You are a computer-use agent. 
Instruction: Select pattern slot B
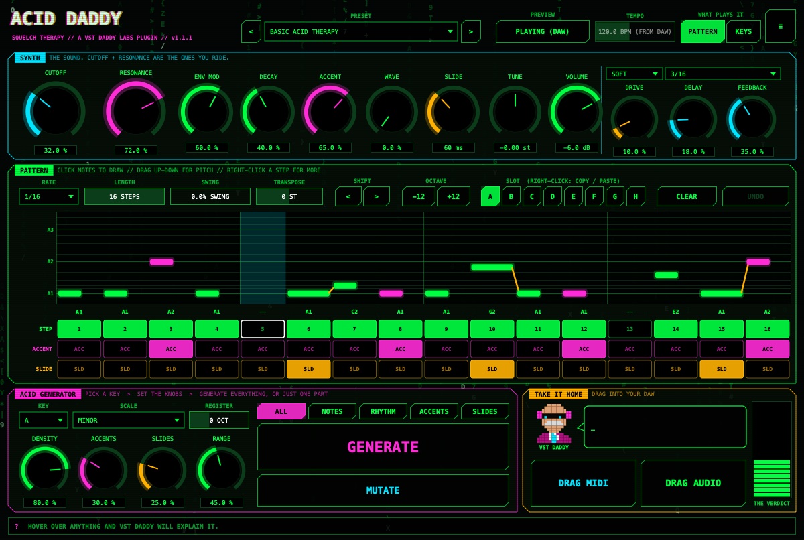point(511,196)
